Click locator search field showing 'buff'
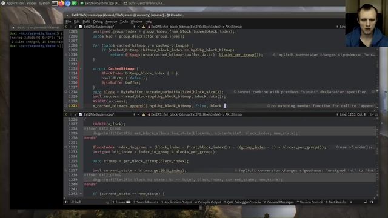This screenshot has width=388, height=218. point(90,202)
